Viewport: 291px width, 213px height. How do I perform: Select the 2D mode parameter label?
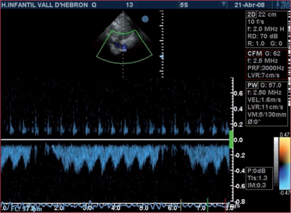click(251, 15)
